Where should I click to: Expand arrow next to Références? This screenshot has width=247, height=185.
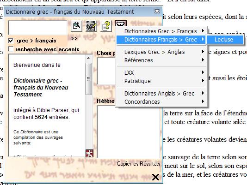(x=203, y=60)
